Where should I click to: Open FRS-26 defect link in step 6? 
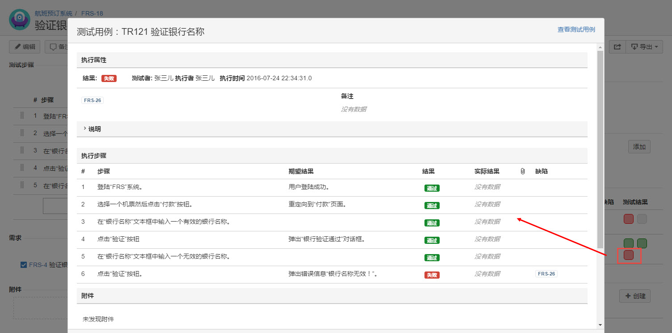[x=546, y=274]
